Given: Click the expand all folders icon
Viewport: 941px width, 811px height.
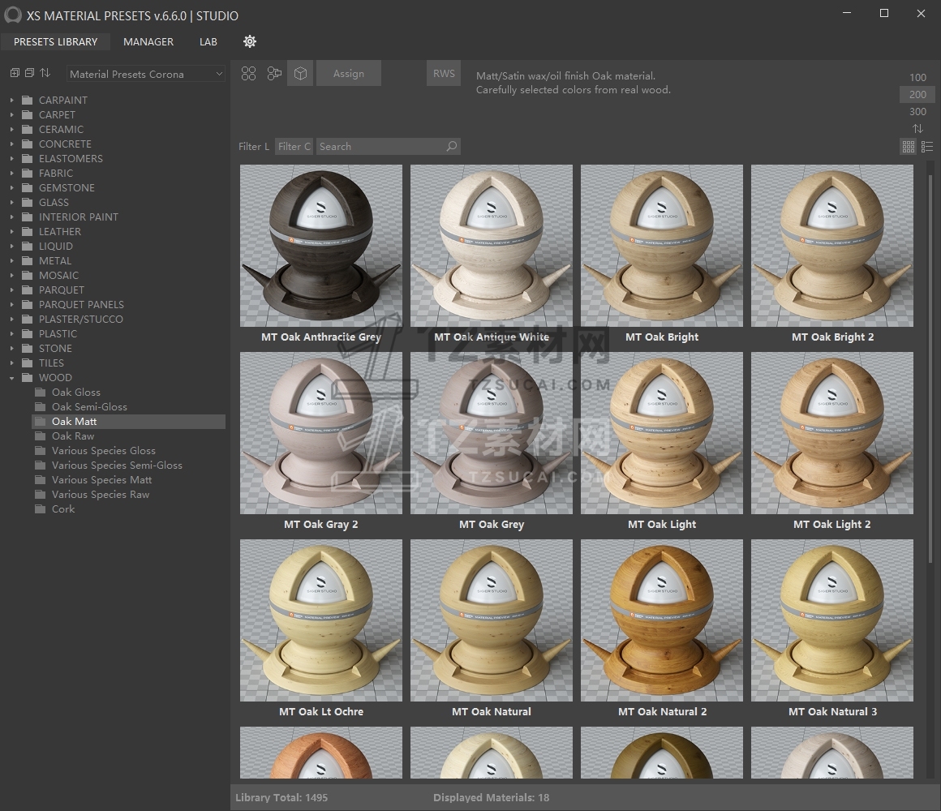Looking at the screenshot, I should [15, 73].
